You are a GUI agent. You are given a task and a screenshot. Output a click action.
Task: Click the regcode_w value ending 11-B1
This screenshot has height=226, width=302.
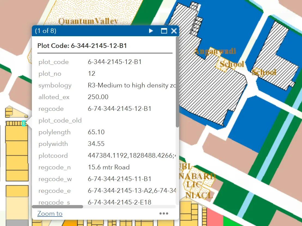tap(119, 179)
